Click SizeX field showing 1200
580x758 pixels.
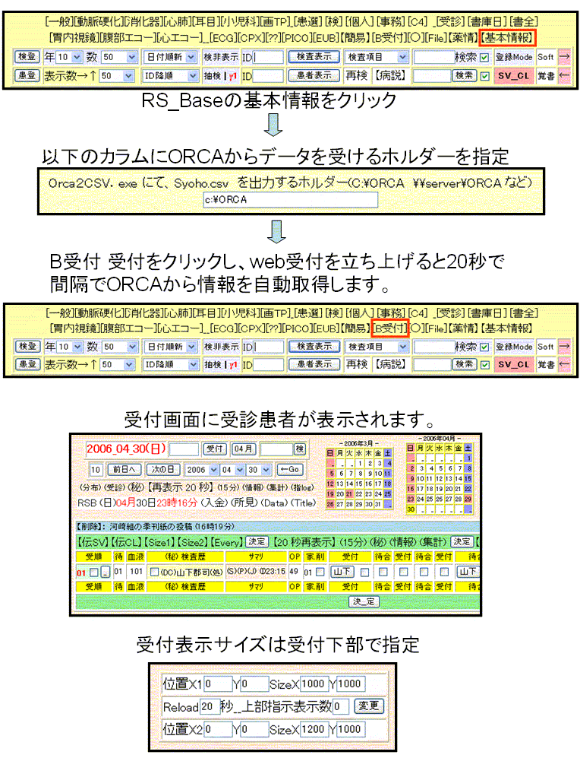coord(314,729)
